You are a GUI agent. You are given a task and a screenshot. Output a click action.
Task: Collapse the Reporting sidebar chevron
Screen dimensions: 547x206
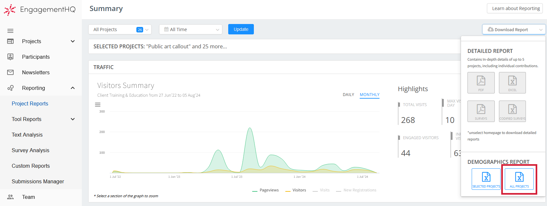click(73, 88)
